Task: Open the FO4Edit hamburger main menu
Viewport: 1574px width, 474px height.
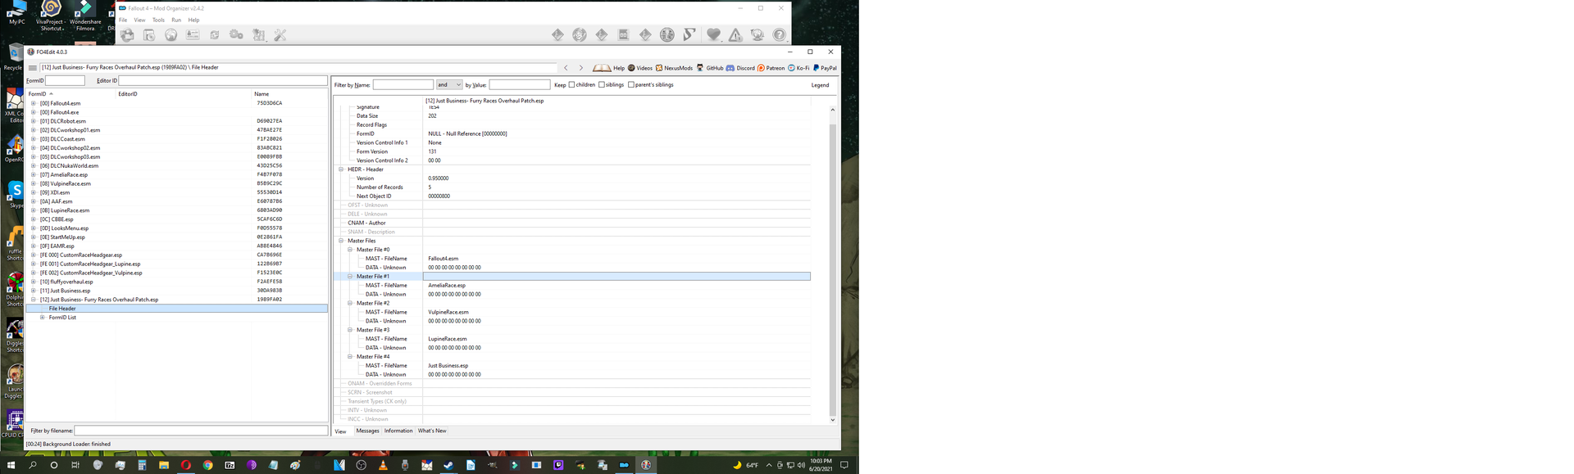Action: [32, 68]
